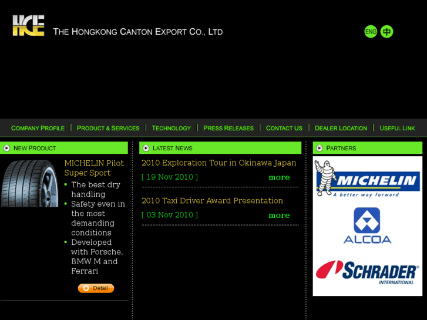Image resolution: width=427 pixels, height=320 pixels.
Task: Click the Partners play arrow icon
Action: coord(320,148)
